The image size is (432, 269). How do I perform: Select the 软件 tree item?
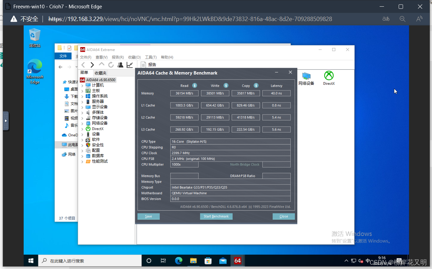93,140
